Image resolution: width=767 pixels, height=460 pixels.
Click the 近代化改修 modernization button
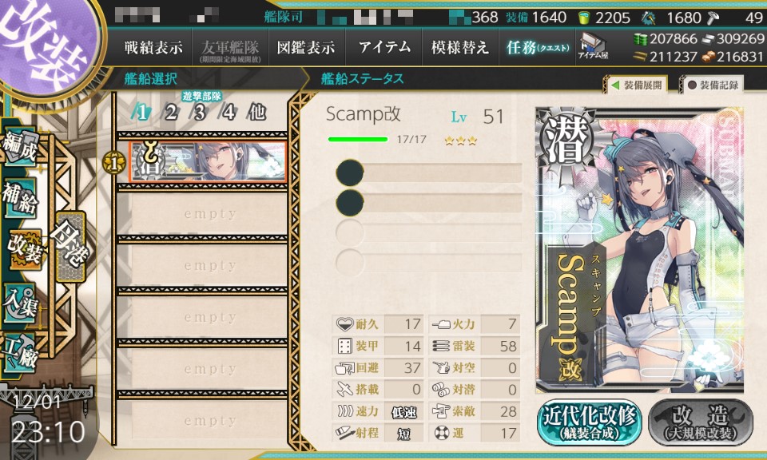(x=590, y=422)
